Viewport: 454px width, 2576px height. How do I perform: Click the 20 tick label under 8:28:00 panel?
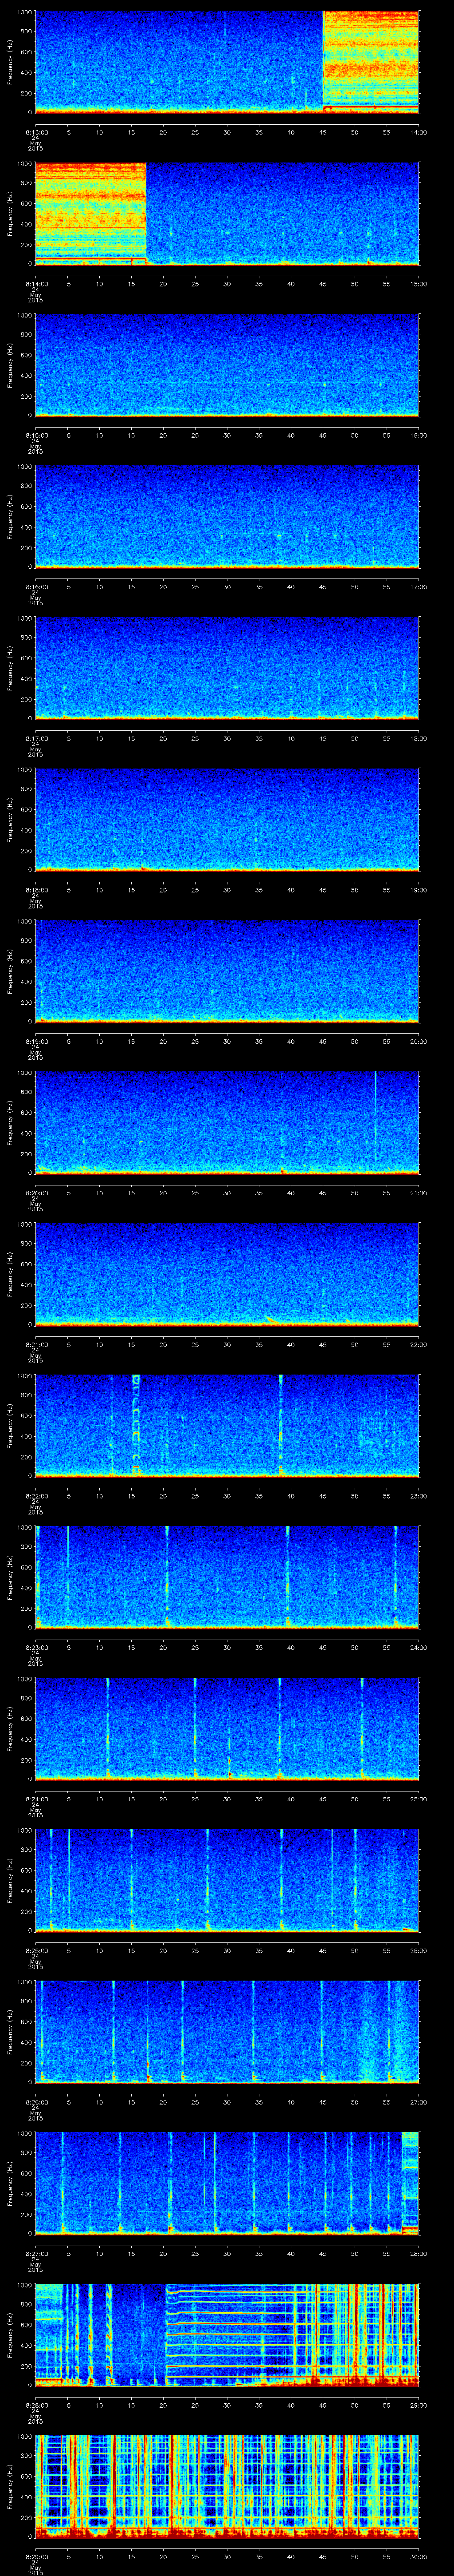163,2404
